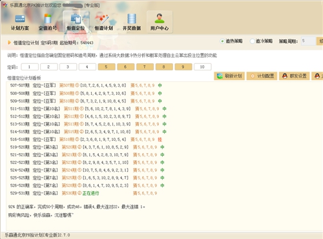Click the 524-524期 plan row
The image size is (323, 239).
(x=87, y=170)
